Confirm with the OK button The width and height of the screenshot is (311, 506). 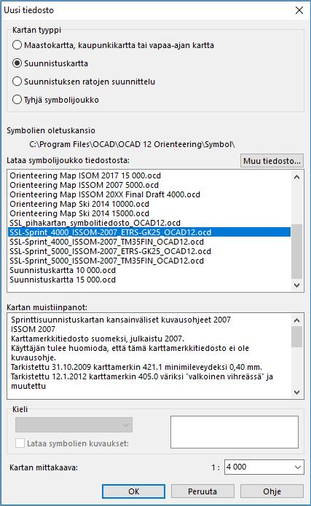(134, 491)
